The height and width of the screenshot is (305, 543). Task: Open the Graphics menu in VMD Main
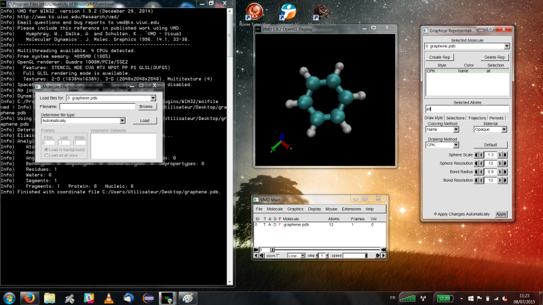click(295, 209)
